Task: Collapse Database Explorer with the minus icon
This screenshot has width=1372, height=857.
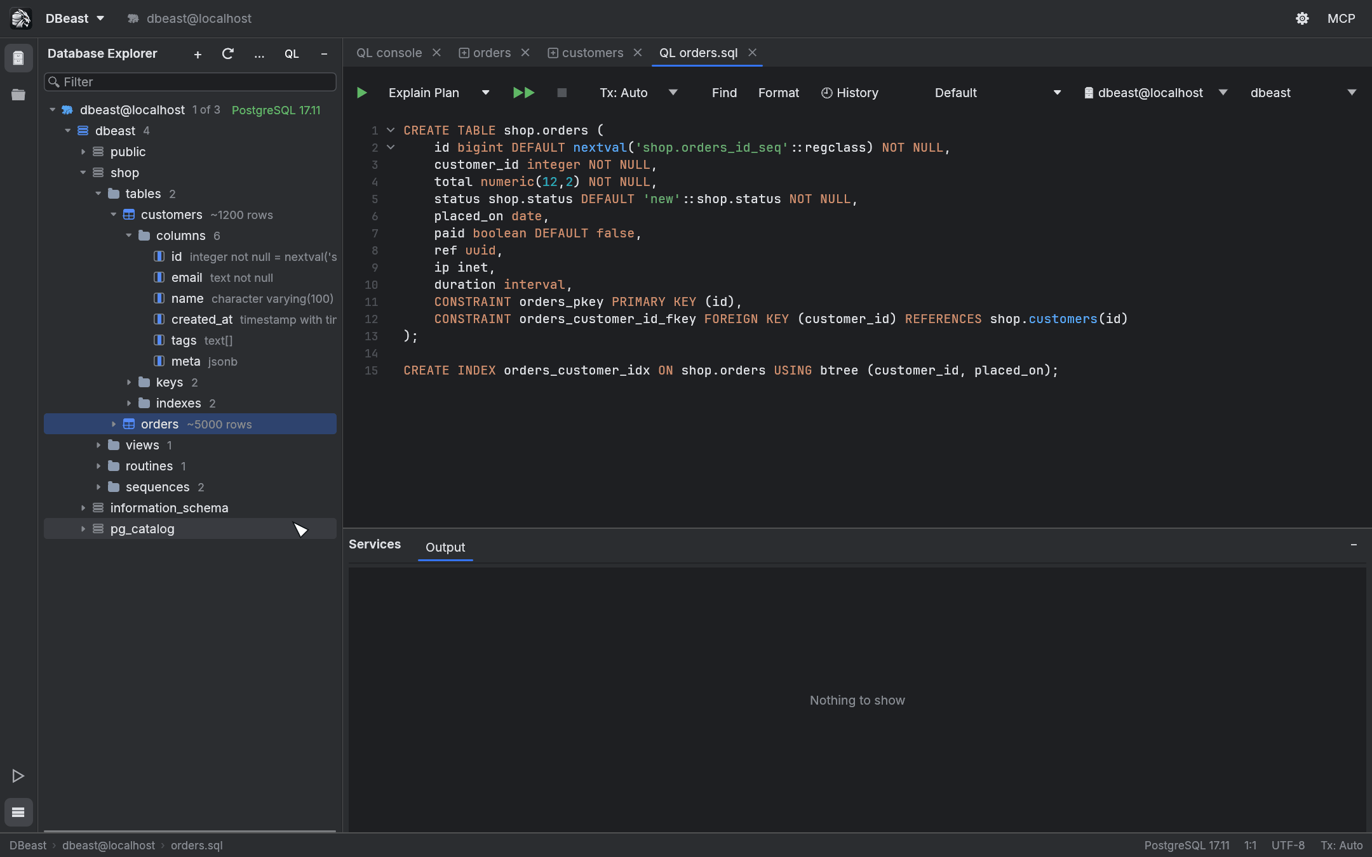Action: pos(324,54)
